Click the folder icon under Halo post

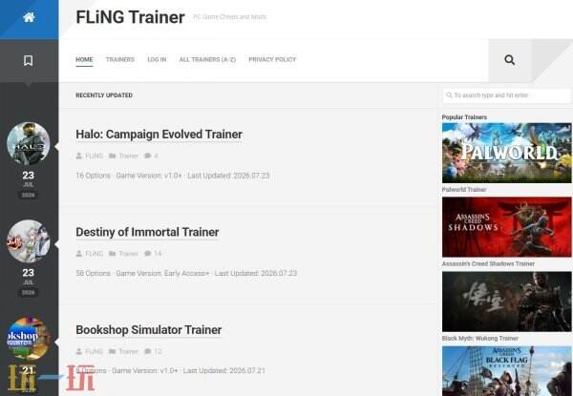(x=112, y=156)
